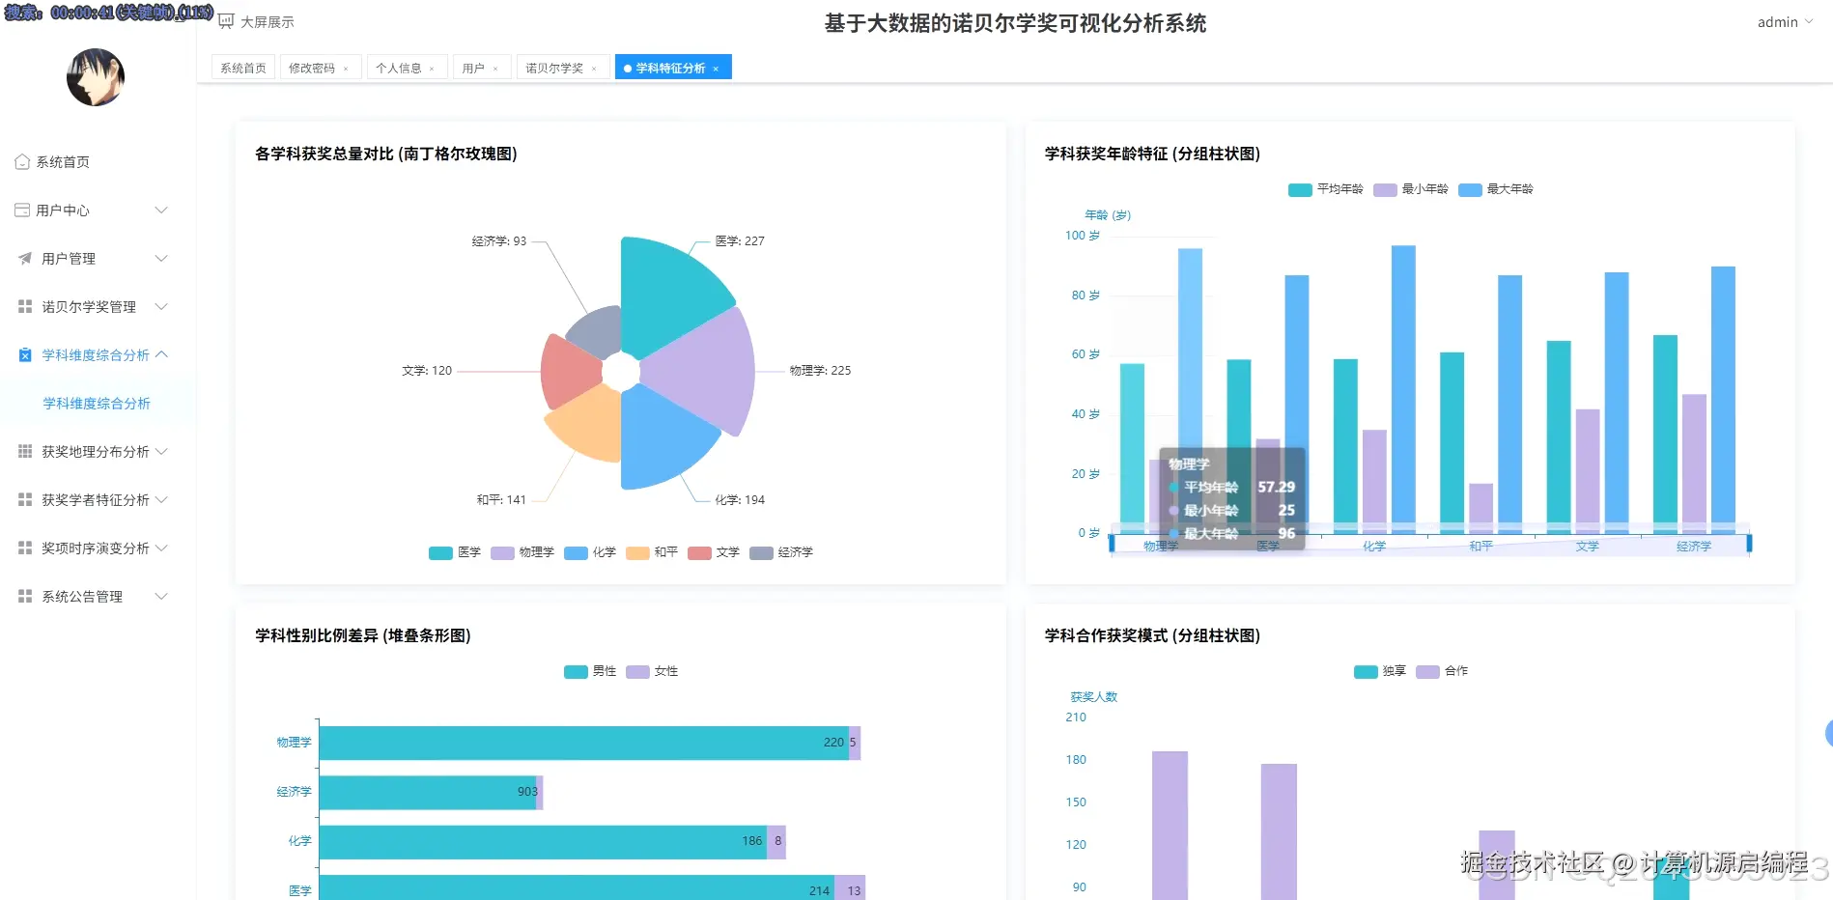The width and height of the screenshot is (1833, 900).
Task: Click the user avatar picture
Action: (96, 77)
